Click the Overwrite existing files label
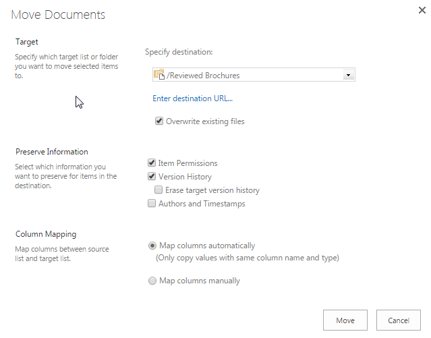431x338 pixels. (205, 121)
